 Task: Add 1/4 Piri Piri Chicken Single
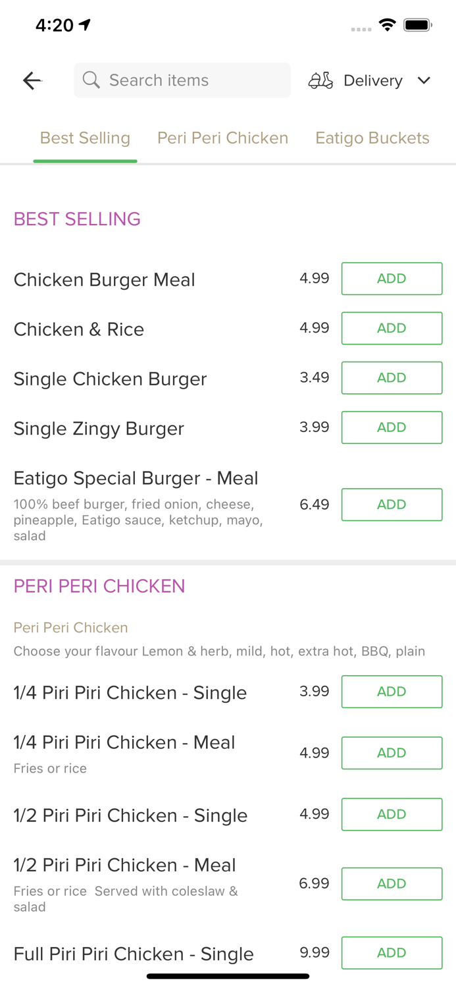click(x=392, y=692)
